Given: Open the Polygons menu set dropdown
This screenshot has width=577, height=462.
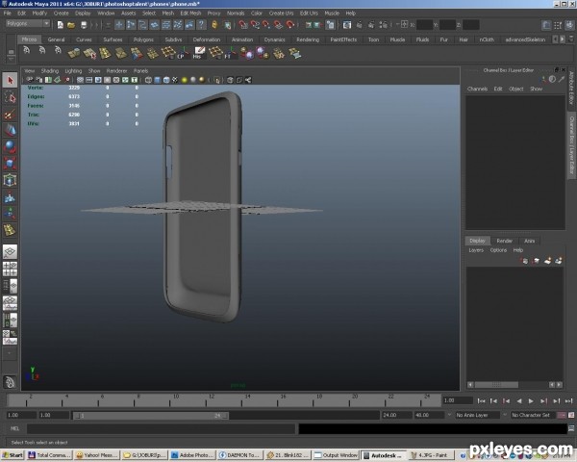Looking at the screenshot, I should coord(28,23).
